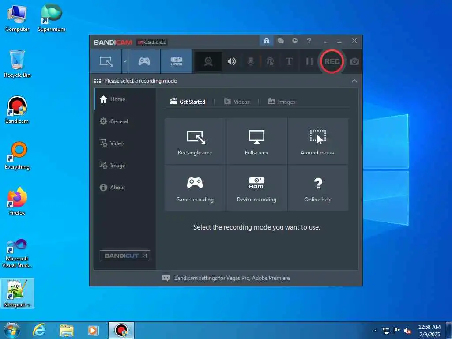The width and height of the screenshot is (452, 339).
Task: Click the pause recording button
Action: 309,61
